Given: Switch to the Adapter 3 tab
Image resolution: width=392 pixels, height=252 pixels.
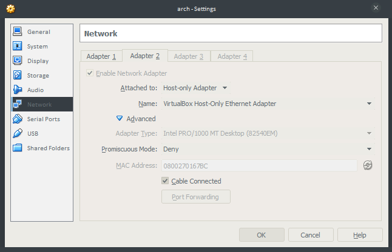Looking at the screenshot, I should (189, 56).
